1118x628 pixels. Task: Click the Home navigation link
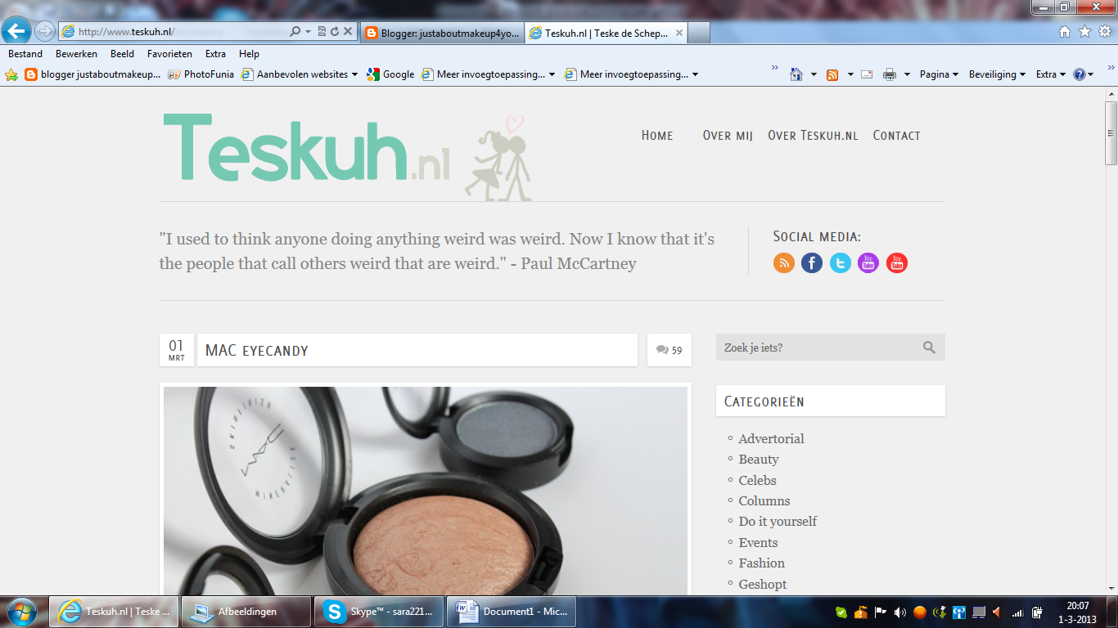(657, 136)
